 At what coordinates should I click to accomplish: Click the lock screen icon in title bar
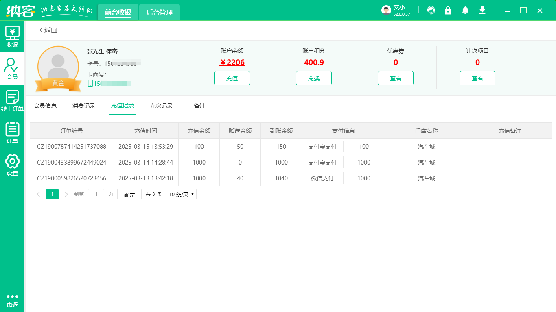(x=448, y=10)
